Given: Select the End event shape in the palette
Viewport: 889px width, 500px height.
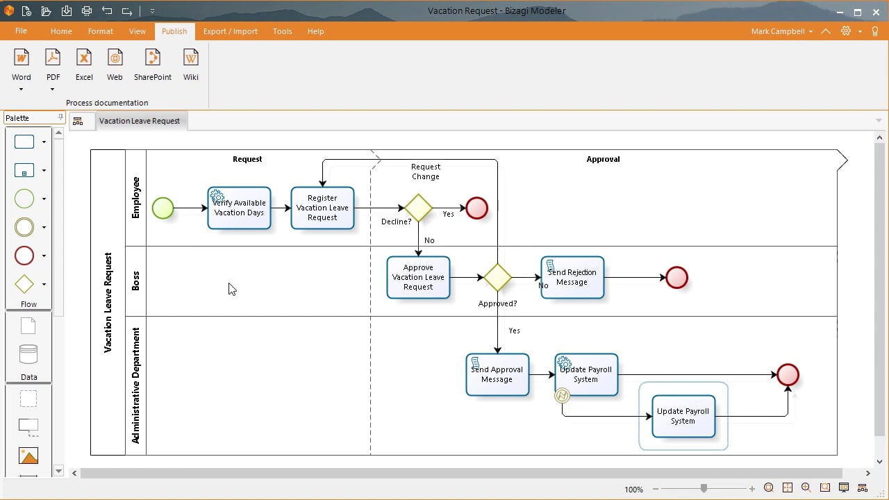Looking at the screenshot, I should [x=24, y=256].
